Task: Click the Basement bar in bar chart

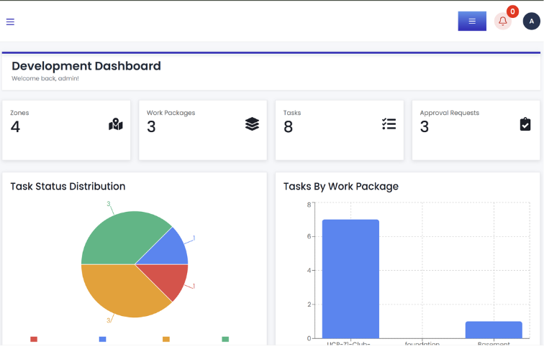Action: 494,330
